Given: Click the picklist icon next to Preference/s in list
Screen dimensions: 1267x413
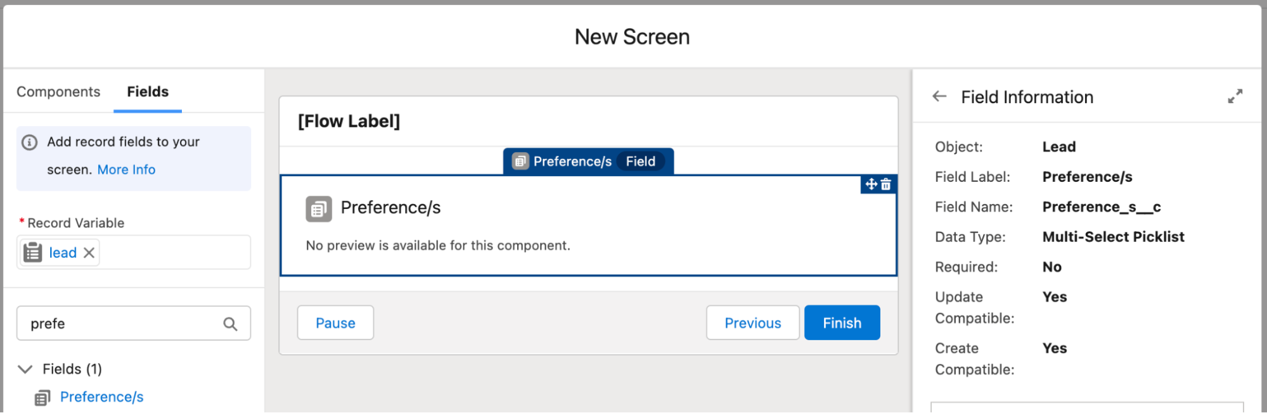Looking at the screenshot, I should pos(42,398).
